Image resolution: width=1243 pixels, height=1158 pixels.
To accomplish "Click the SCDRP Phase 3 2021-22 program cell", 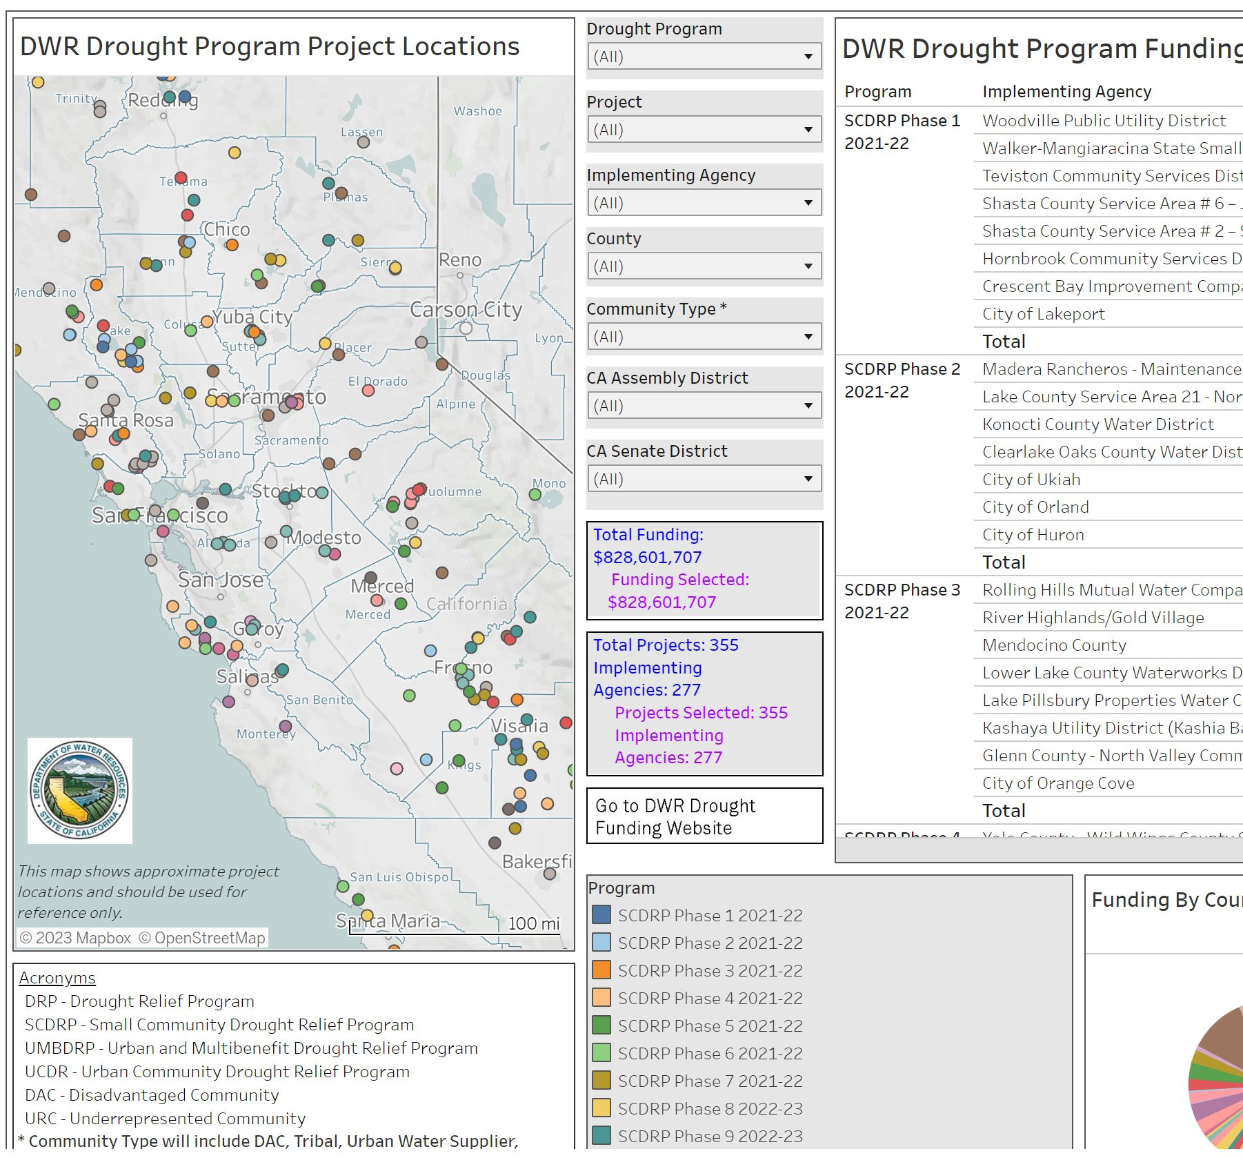I will click(902, 601).
